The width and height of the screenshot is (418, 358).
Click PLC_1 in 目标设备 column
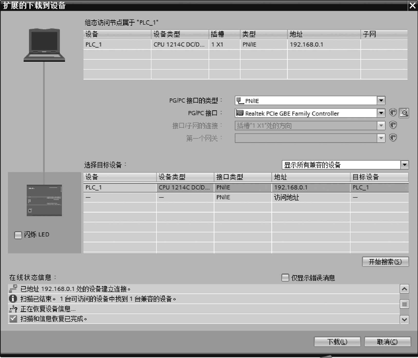(x=361, y=187)
